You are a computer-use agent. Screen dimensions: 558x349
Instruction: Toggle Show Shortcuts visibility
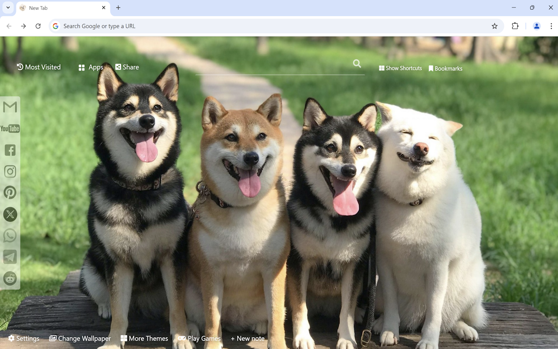coord(400,68)
